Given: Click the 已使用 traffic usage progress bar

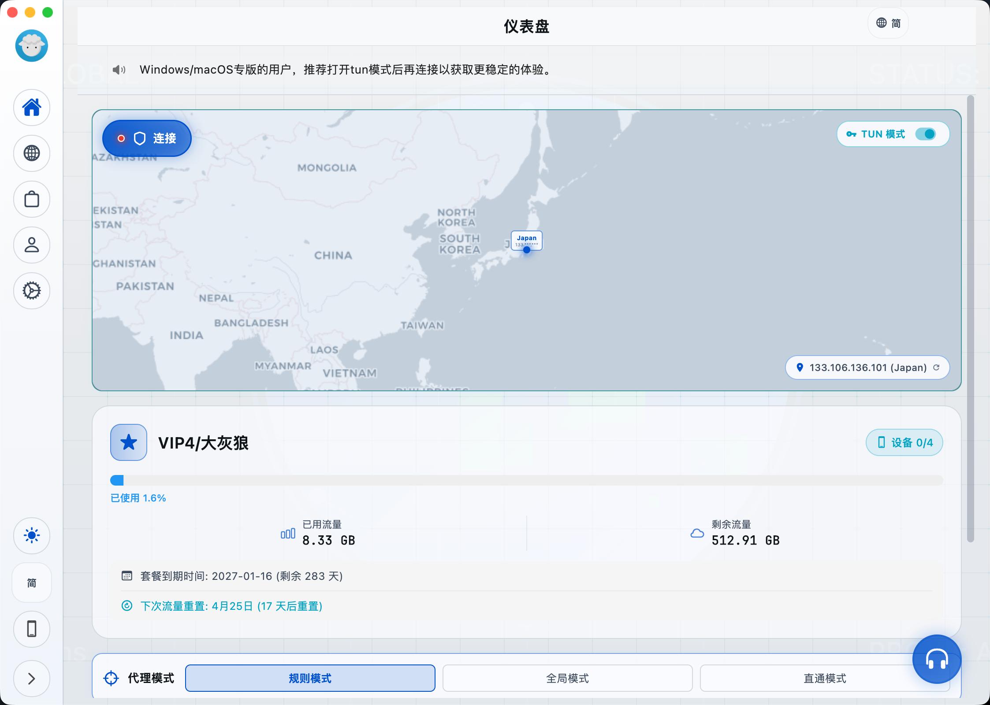Looking at the screenshot, I should [526, 480].
